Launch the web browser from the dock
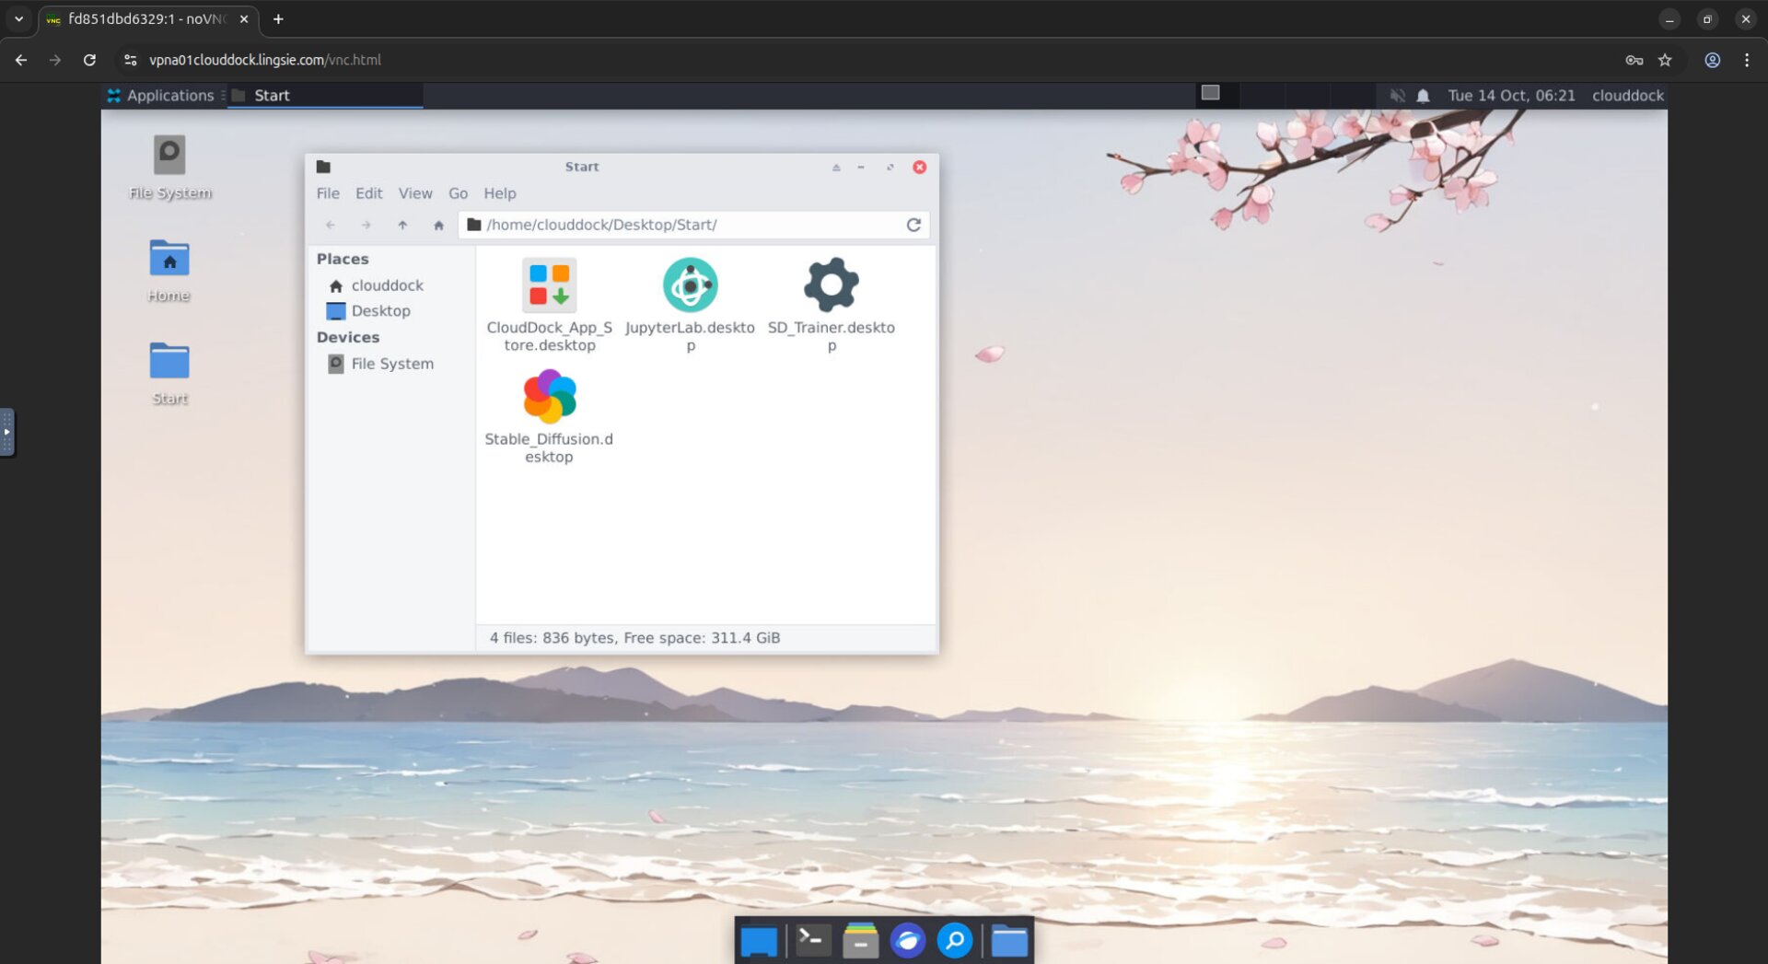Viewport: 1768px width, 964px height. coord(908,940)
